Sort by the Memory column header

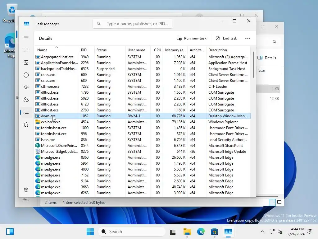click(x=175, y=50)
